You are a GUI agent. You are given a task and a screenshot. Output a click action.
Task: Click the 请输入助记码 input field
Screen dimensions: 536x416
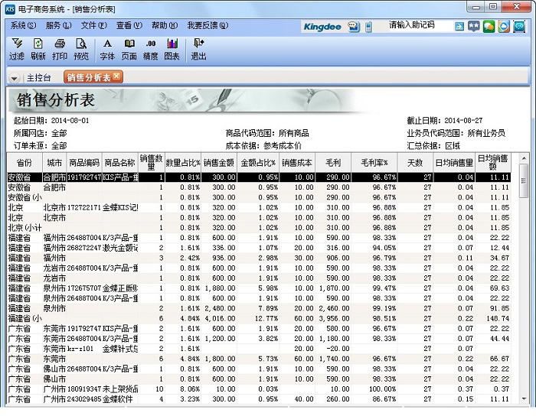tap(417, 25)
